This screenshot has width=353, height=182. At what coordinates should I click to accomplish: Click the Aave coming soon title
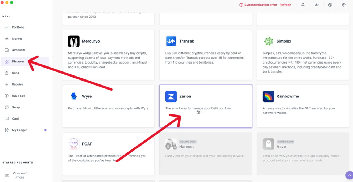(x=281, y=147)
